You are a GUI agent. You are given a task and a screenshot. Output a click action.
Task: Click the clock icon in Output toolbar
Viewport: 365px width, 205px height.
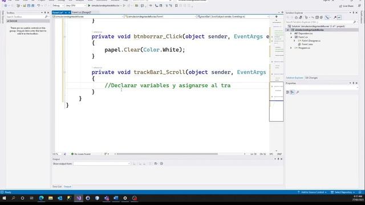(x=161, y=163)
